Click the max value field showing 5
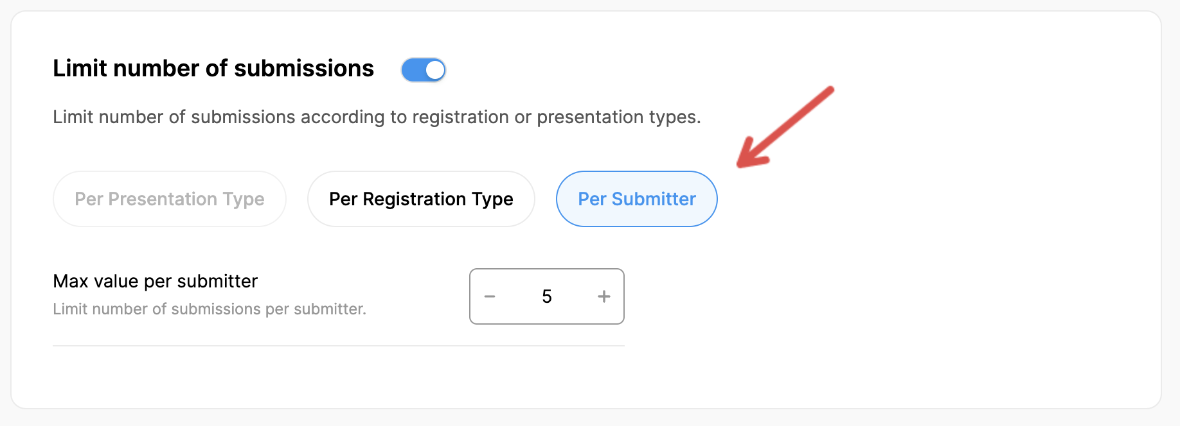 [x=547, y=296]
